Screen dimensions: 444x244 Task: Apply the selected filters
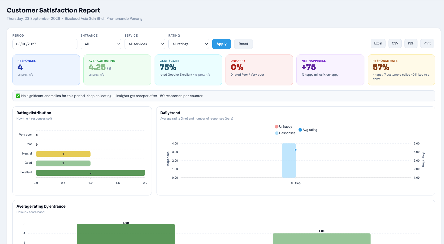click(221, 44)
